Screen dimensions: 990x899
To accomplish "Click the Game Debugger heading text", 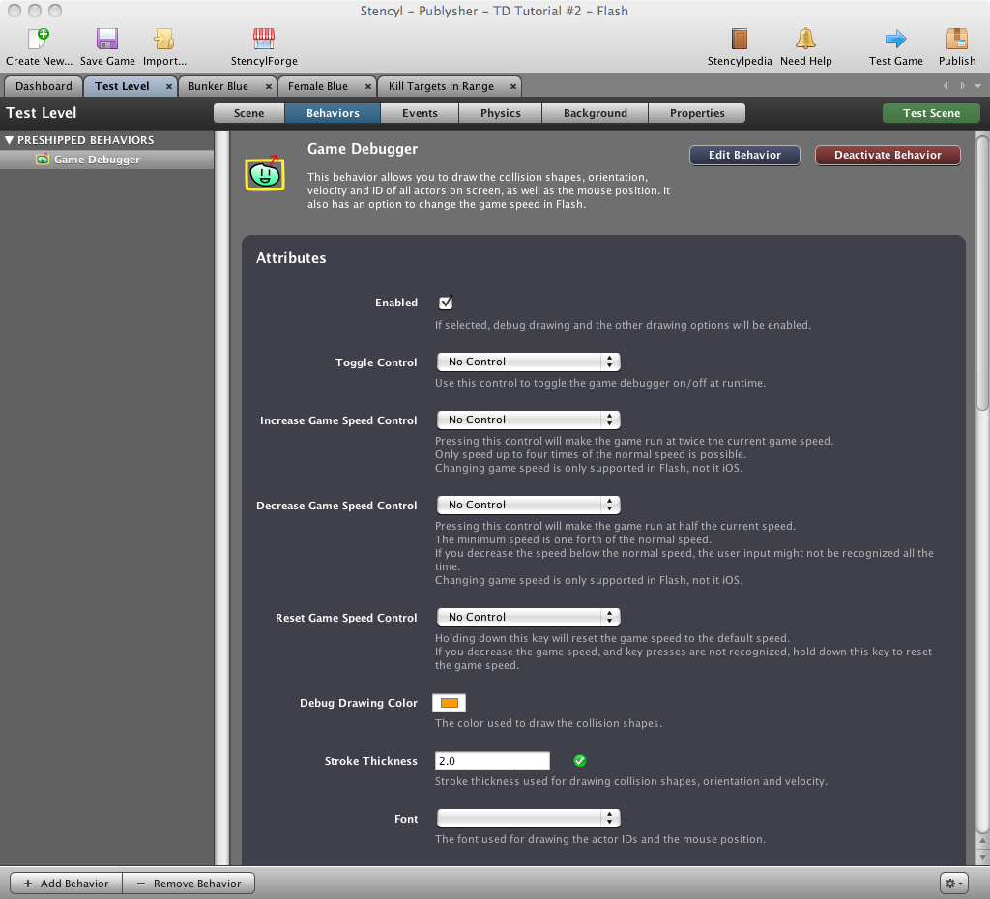I will (x=363, y=149).
